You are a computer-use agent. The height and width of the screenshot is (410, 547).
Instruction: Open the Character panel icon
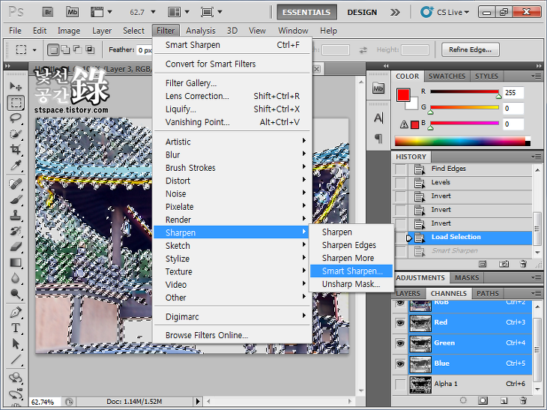coord(378,118)
